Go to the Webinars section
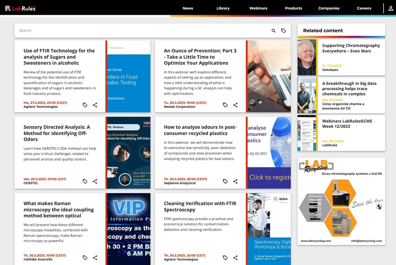The height and width of the screenshot is (265, 396). (x=258, y=8)
